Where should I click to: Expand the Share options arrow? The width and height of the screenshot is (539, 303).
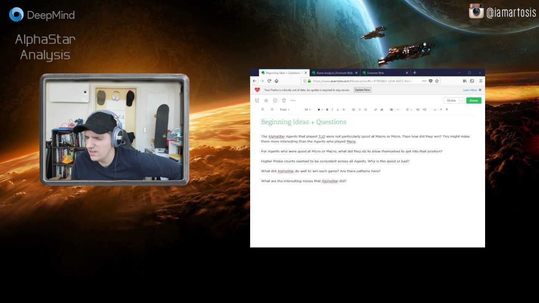[462, 101]
